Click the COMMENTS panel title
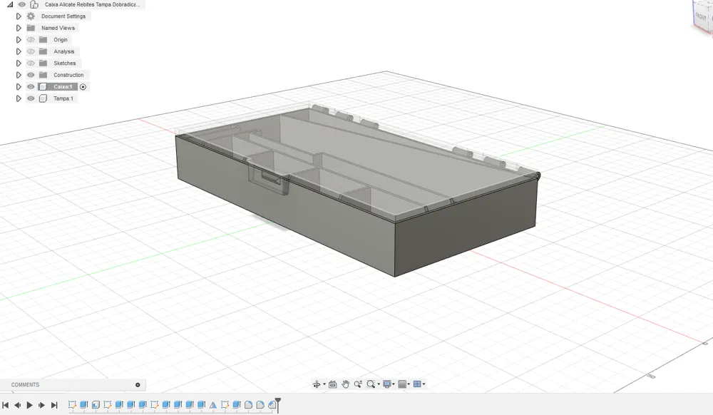 pyautogui.click(x=25, y=385)
